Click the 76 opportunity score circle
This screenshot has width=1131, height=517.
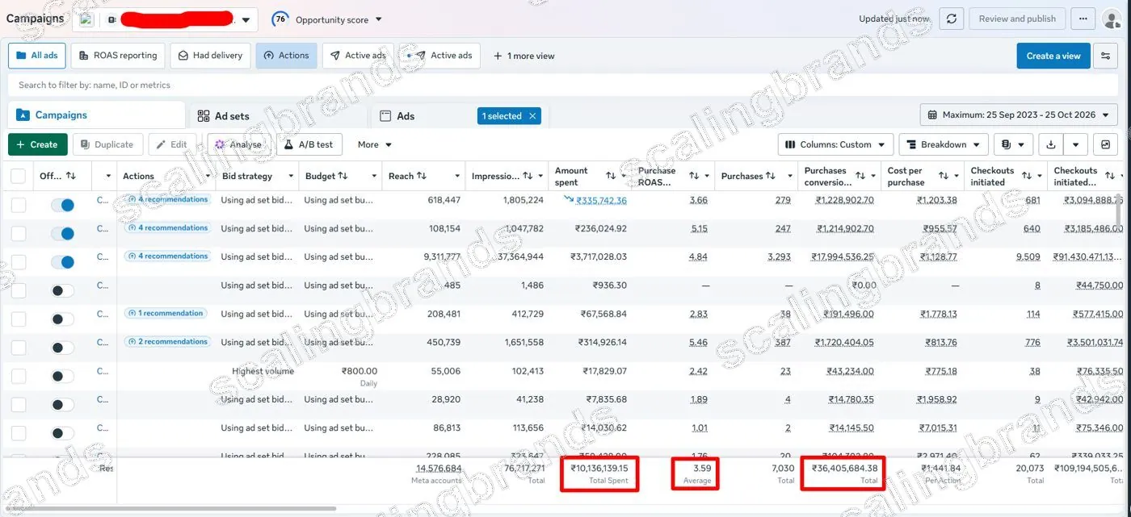tap(280, 19)
